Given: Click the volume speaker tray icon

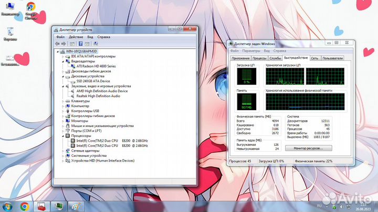Looking at the screenshot, I should [341, 207].
